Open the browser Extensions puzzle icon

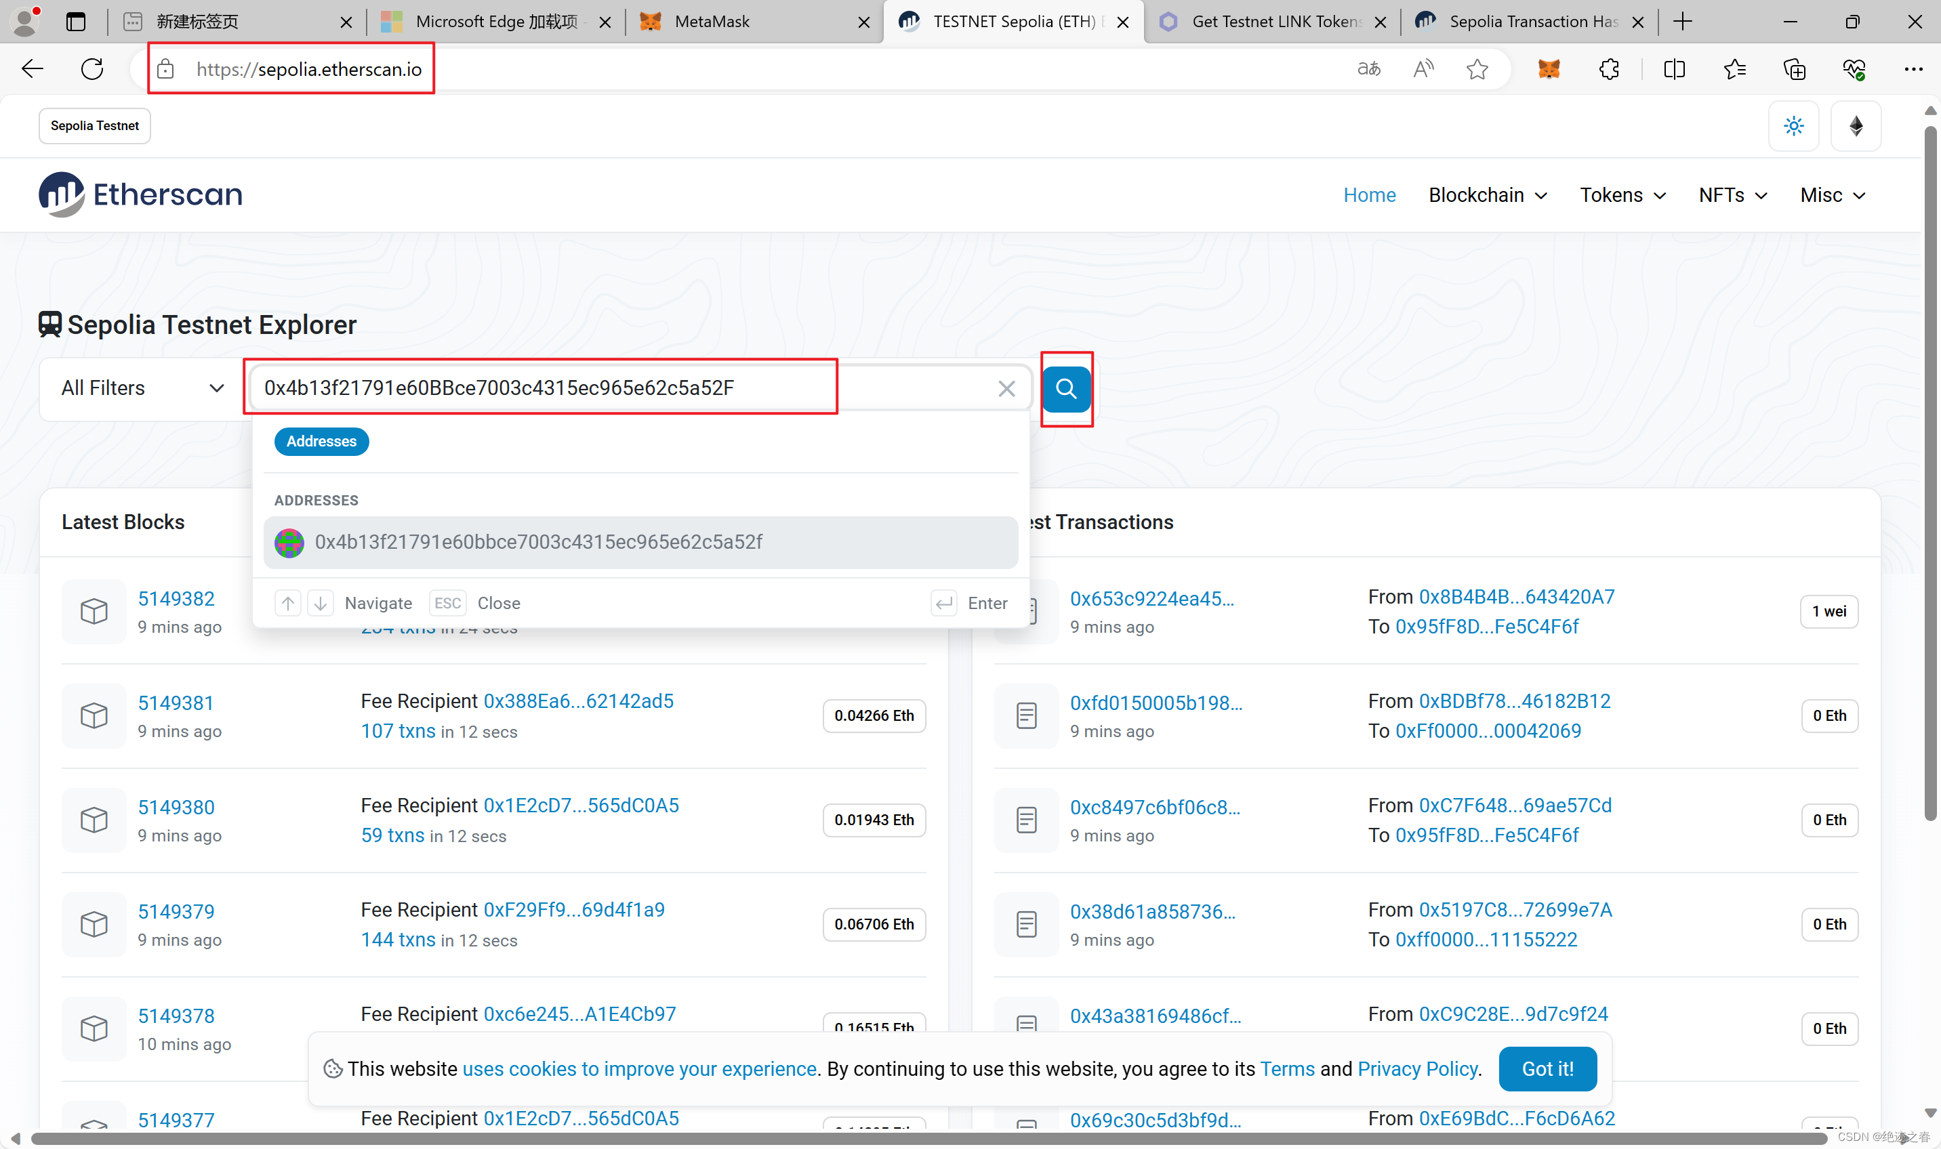[x=1609, y=69]
